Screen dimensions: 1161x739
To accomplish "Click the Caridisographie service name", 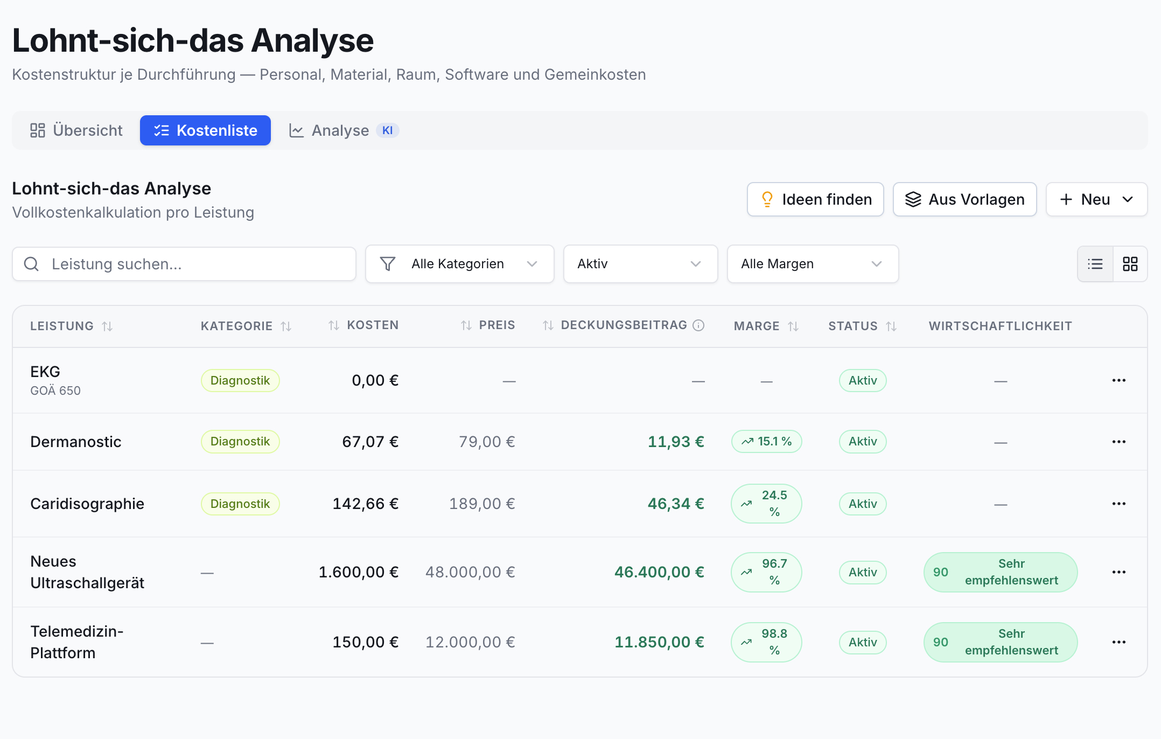I will click(87, 504).
